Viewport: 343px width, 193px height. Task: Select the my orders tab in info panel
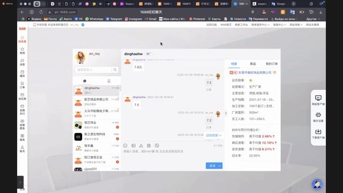click(272, 64)
